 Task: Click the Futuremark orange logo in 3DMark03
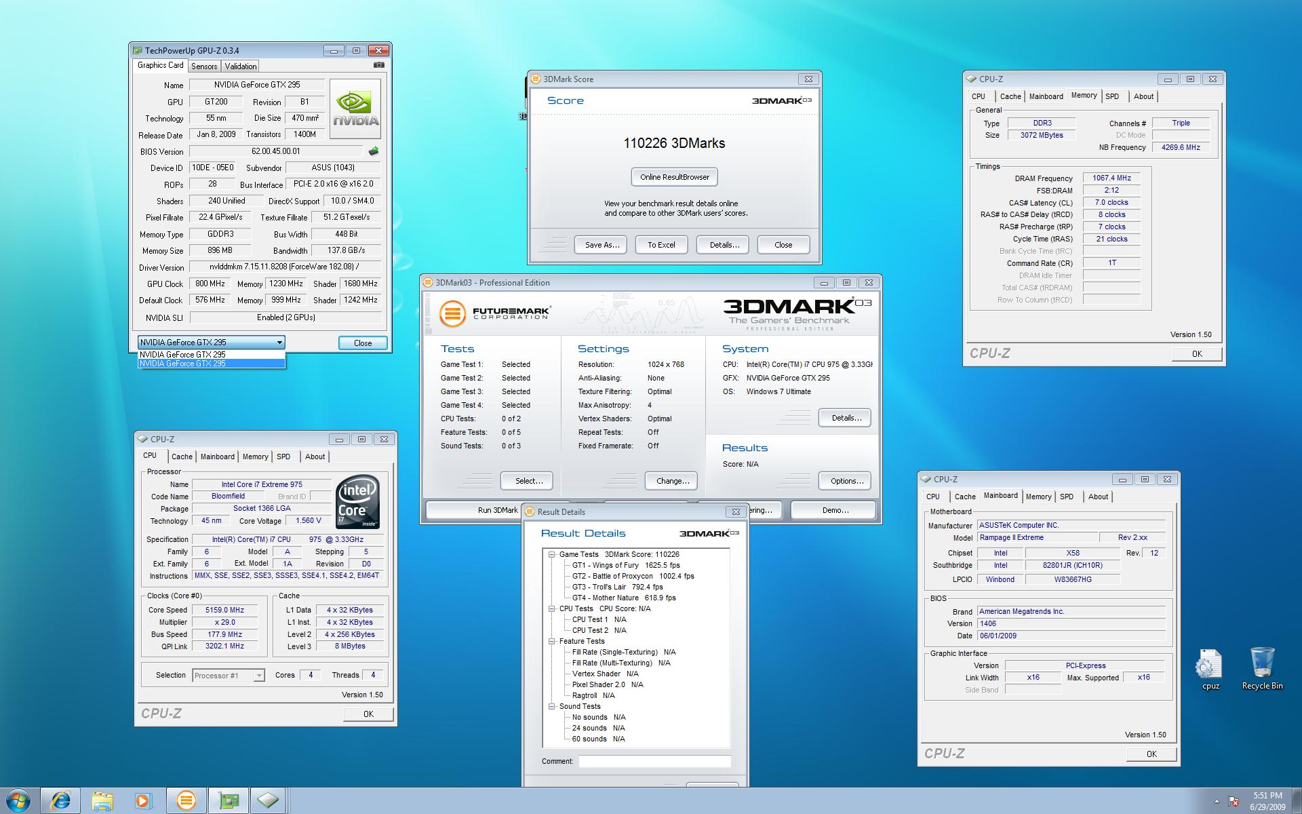pyautogui.click(x=452, y=313)
